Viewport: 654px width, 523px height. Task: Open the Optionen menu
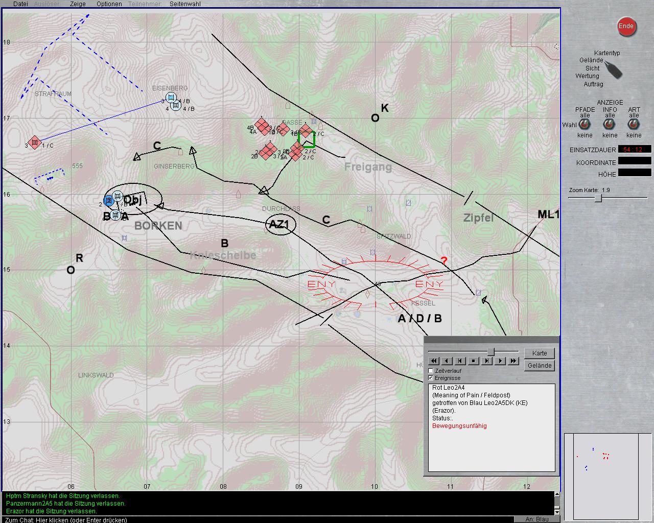click(109, 4)
